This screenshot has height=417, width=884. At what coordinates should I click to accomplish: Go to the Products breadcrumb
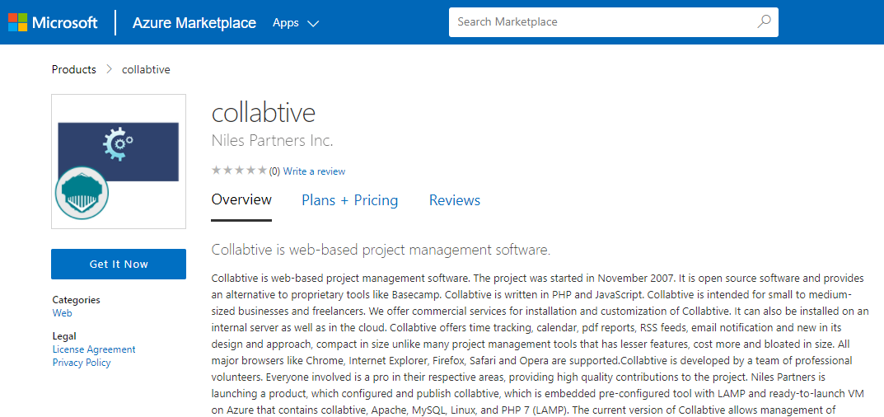[74, 70]
